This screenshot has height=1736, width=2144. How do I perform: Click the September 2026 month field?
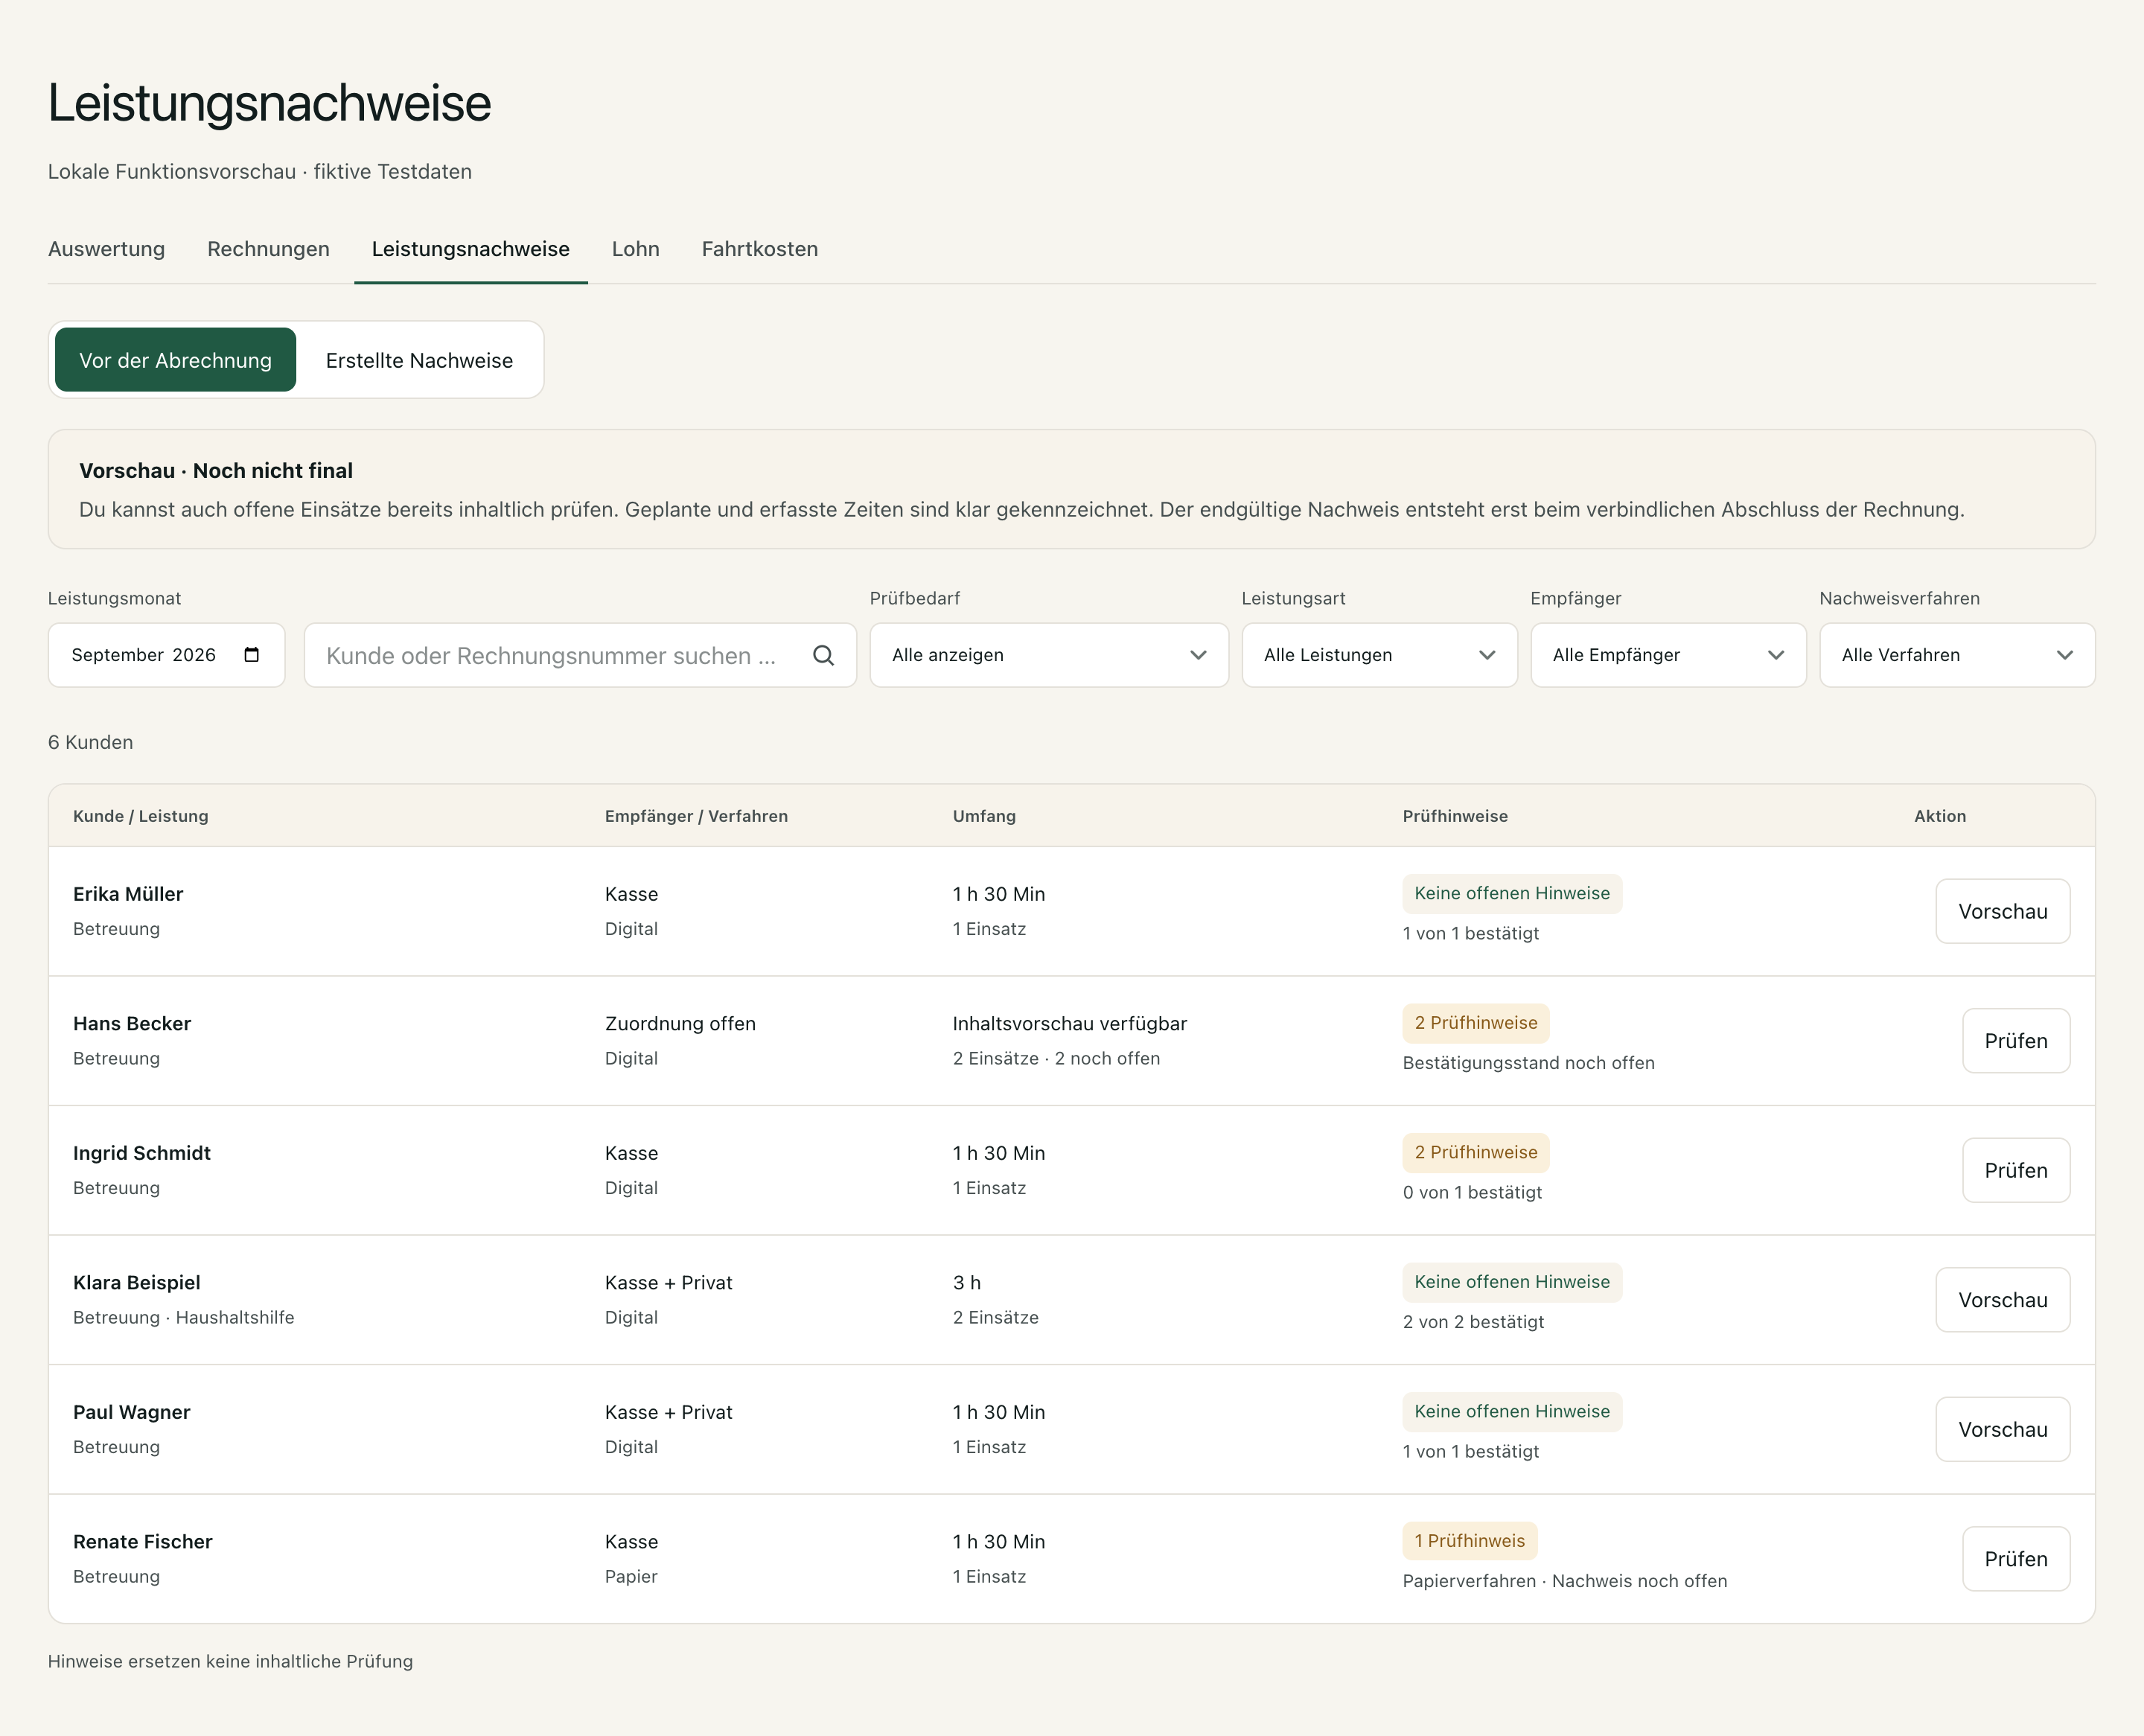click(x=166, y=655)
